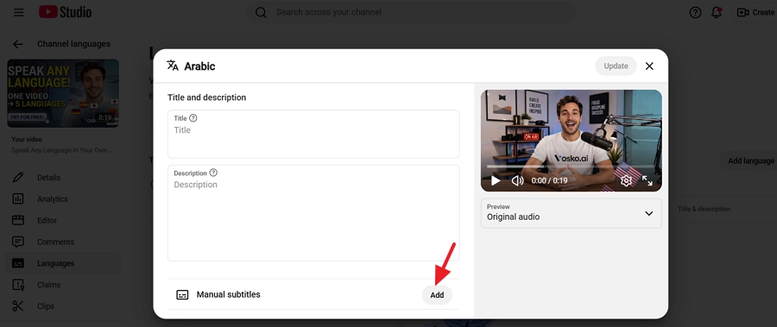The width and height of the screenshot is (777, 327).
Task: Click the 0:00 / 0:19 time display
Action: tap(550, 181)
